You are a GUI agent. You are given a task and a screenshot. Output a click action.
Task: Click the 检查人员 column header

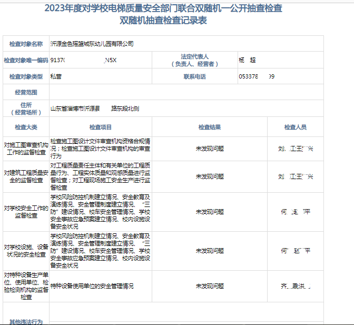pos(295,127)
